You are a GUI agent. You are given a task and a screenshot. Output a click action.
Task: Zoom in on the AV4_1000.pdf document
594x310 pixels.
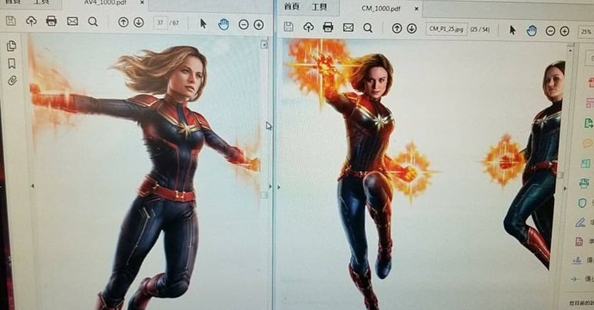(258, 25)
